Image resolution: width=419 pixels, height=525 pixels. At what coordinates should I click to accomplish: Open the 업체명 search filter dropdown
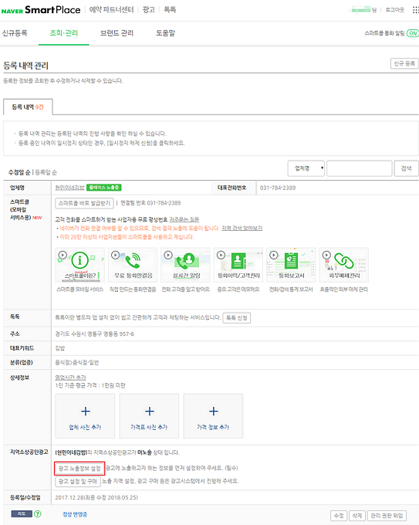pos(306,168)
